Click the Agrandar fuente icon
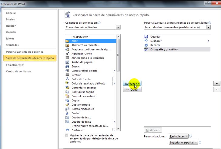Screen dimensions: 221x149 click(67, 54)
